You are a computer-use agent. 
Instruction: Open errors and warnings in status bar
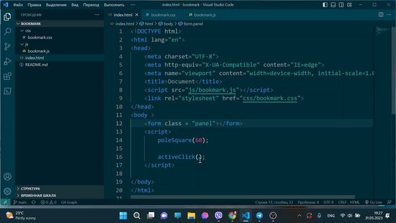[x=48, y=203]
